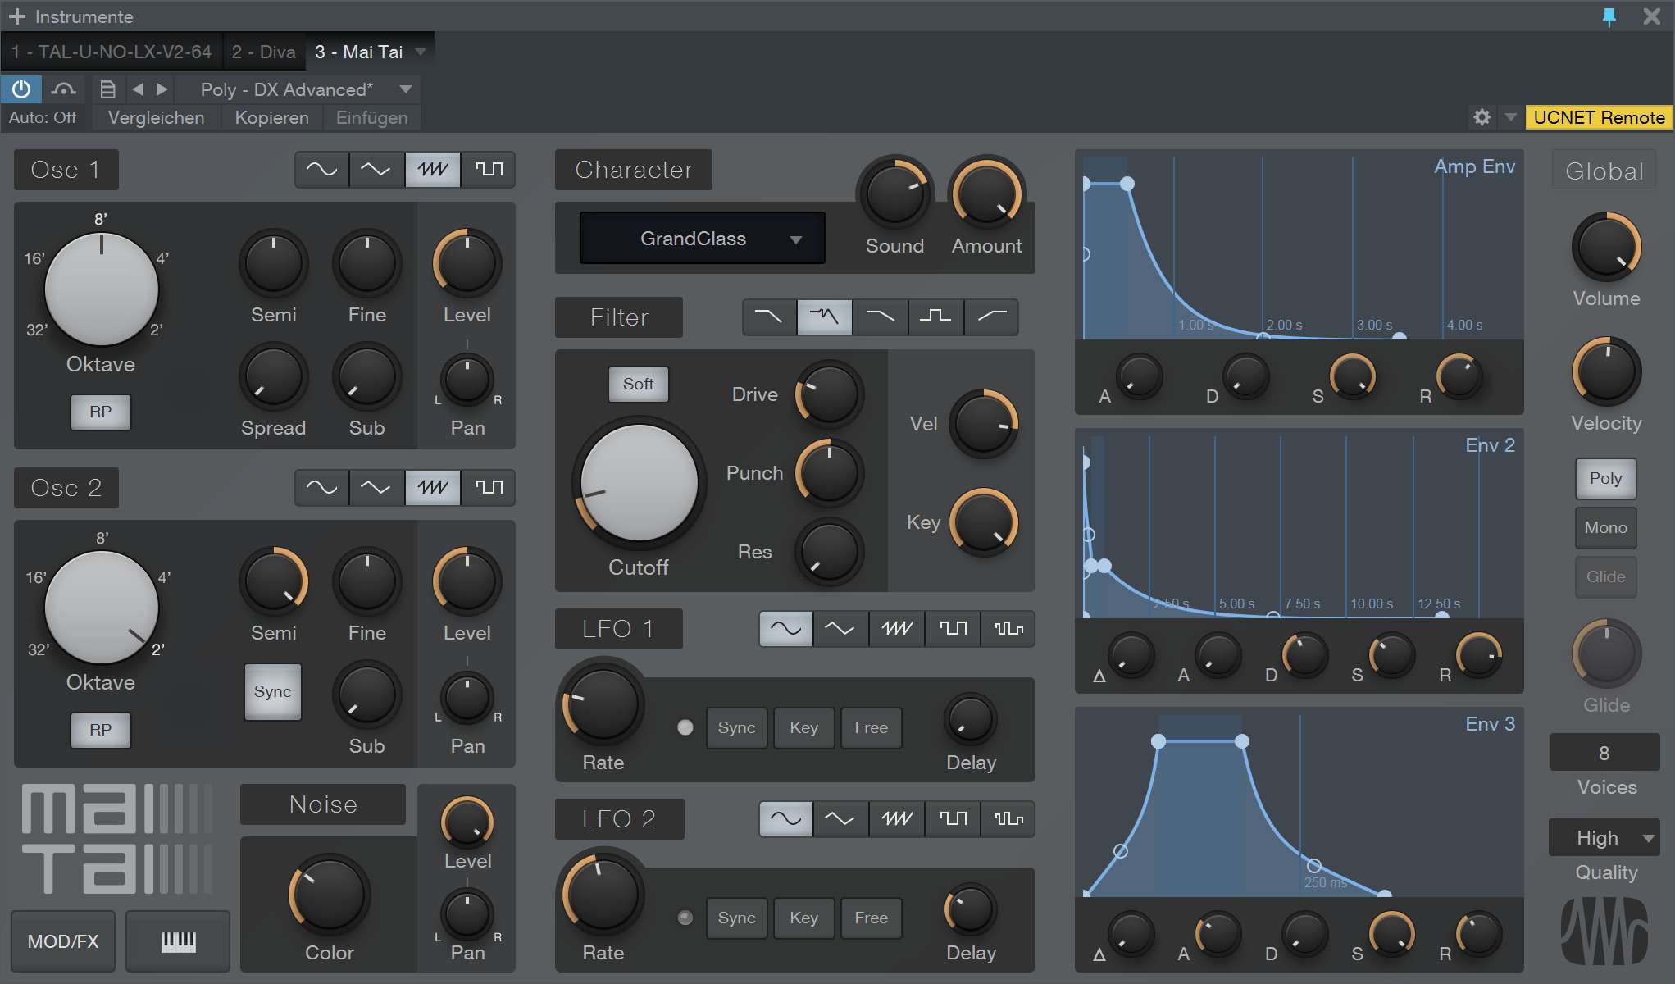Choose square-shaped band filter type icon
1675x984 pixels.
pyautogui.click(x=935, y=317)
